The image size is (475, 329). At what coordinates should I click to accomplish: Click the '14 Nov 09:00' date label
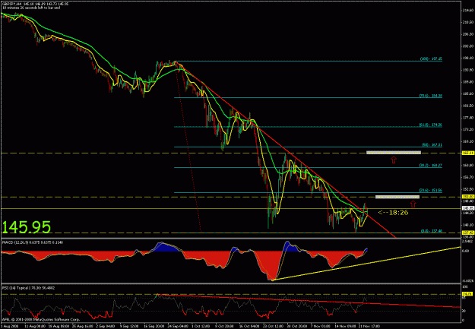pyautogui.click(x=344, y=326)
